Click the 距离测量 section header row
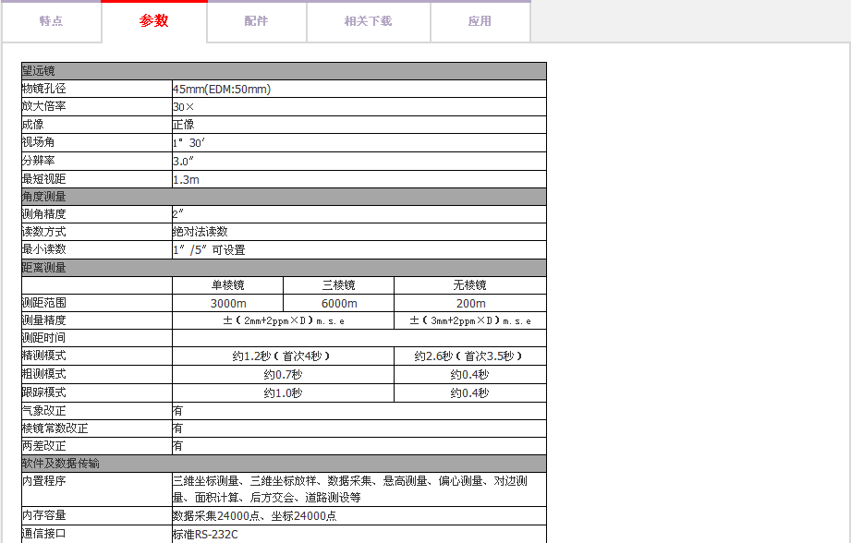Viewport: 851px width, 543px height. click(x=283, y=268)
